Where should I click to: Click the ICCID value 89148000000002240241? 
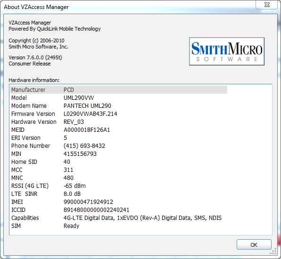(x=96, y=210)
